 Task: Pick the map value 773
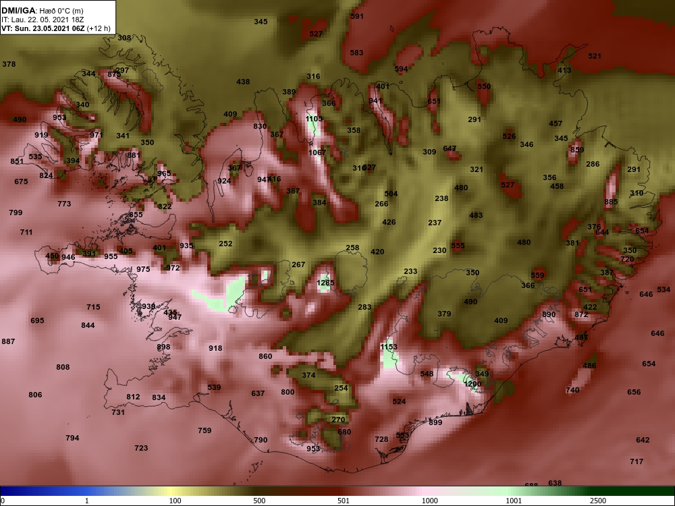click(x=64, y=204)
